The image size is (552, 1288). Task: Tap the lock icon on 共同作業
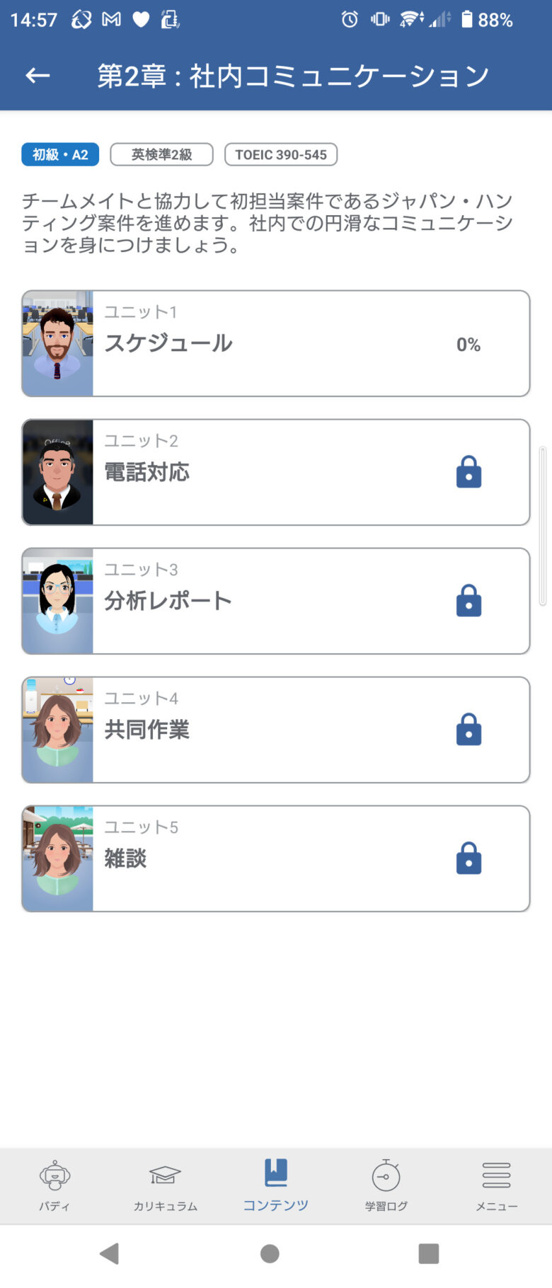pos(468,730)
